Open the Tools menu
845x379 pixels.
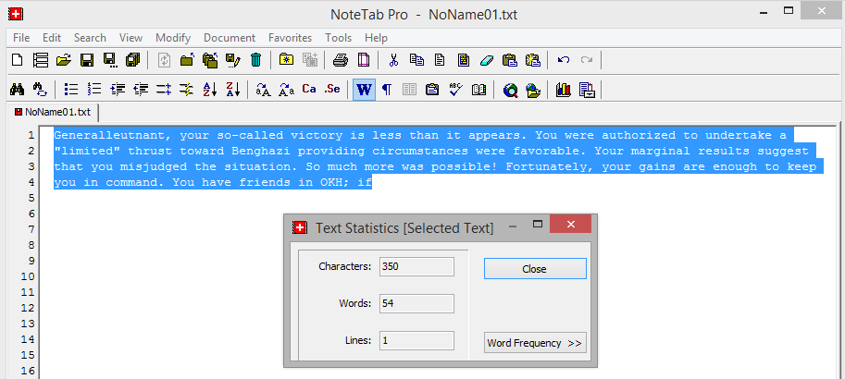(x=339, y=38)
